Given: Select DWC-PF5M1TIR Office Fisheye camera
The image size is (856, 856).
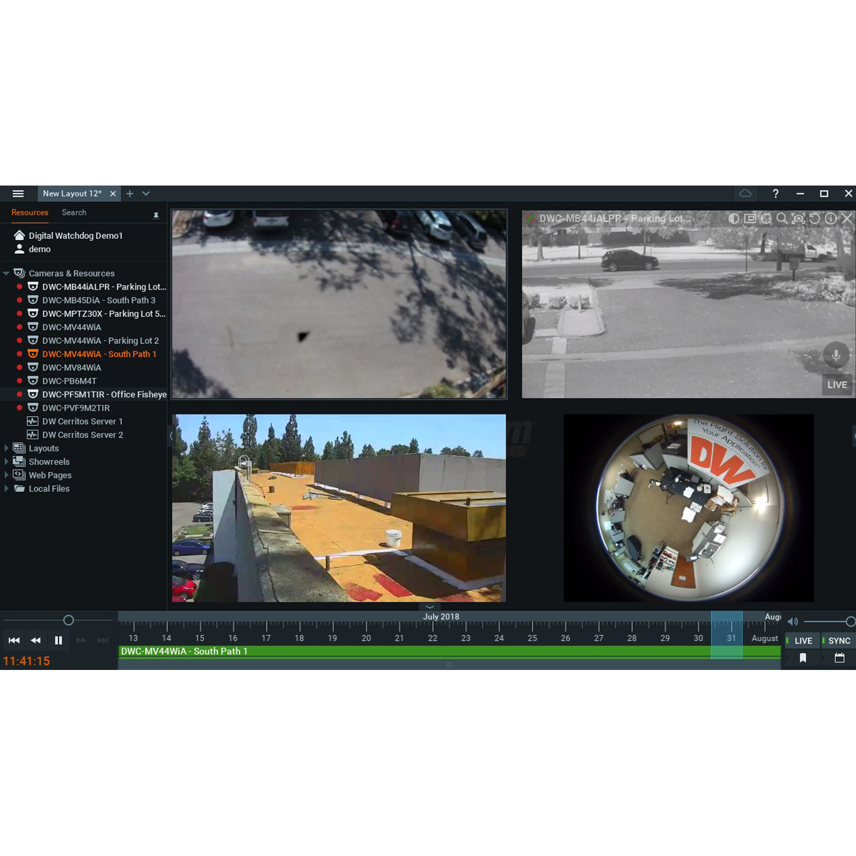Looking at the screenshot, I should click(104, 394).
